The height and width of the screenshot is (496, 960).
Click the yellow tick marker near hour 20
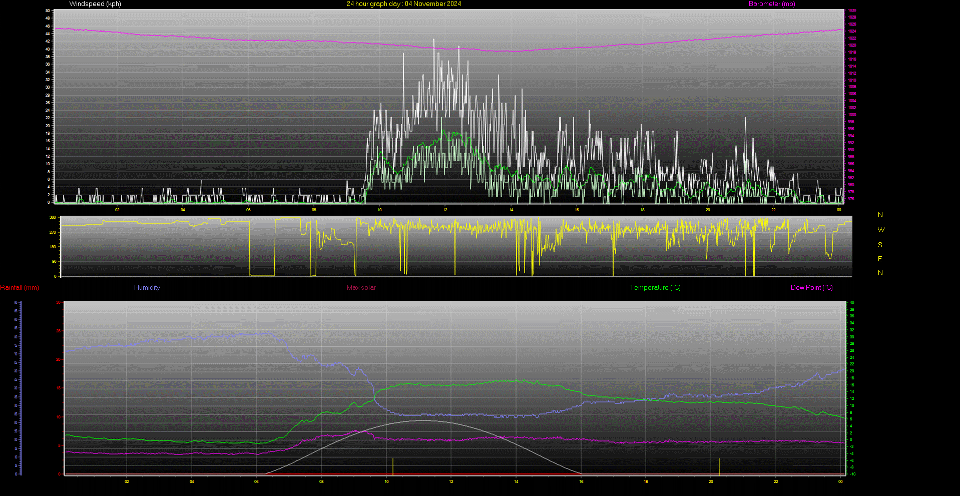(719, 466)
